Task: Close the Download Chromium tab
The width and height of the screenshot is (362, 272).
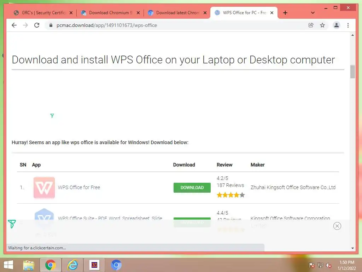Action: [x=138, y=13]
